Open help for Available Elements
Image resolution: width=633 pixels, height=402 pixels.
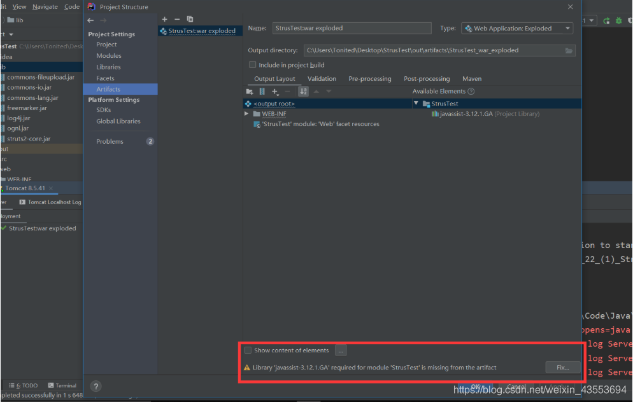coord(471,92)
